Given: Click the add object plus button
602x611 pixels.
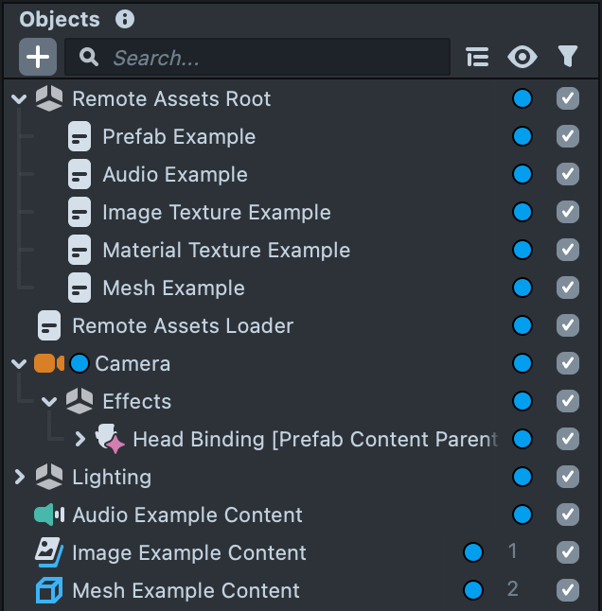Looking at the screenshot, I should [38, 57].
